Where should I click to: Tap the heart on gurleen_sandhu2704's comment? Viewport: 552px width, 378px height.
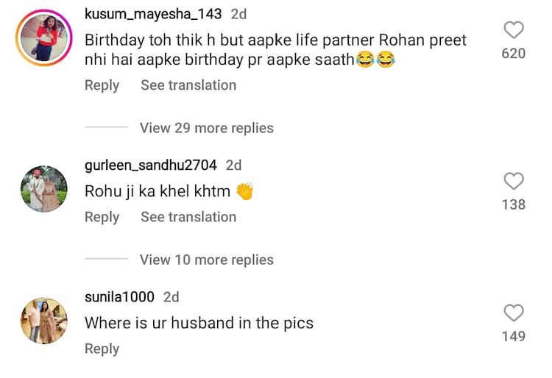(x=513, y=181)
